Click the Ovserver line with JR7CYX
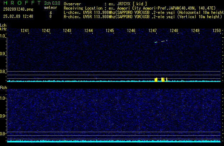The width and height of the screenshot is (224, 146). [105, 4]
